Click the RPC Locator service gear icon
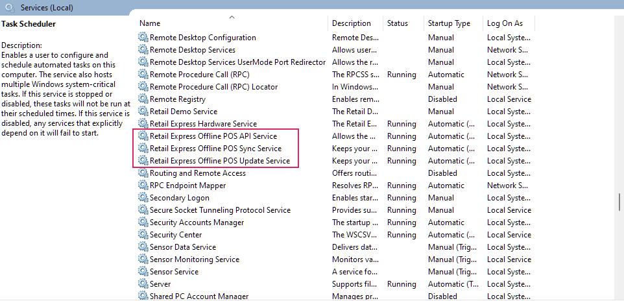Image resolution: width=624 pixels, height=301 pixels. pyautogui.click(x=143, y=87)
